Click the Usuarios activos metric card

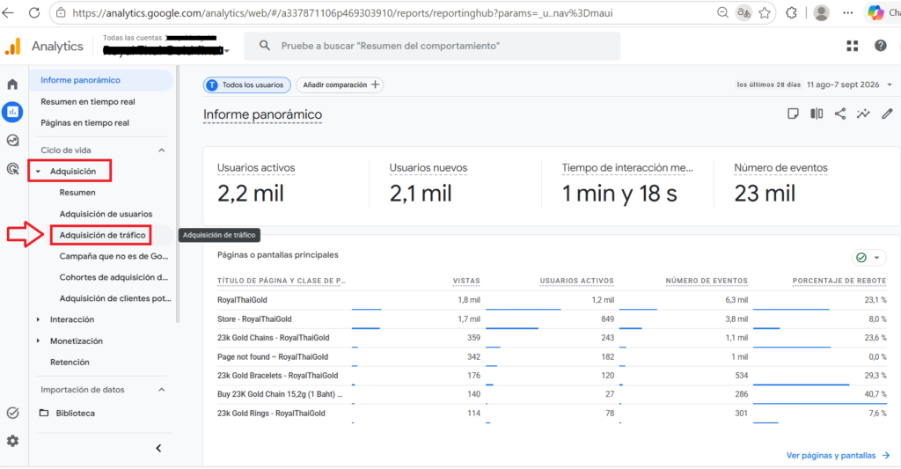286,185
